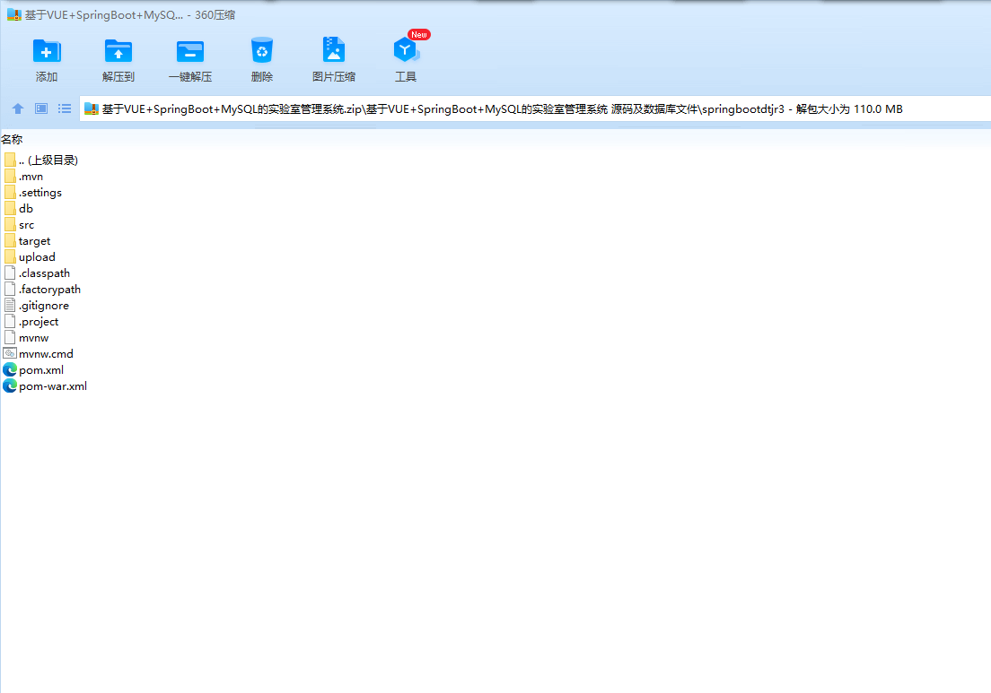Image resolution: width=991 pixels, height=693 pixels.
Task: Click the folder icon beside src
Action: tap(10, 225)
